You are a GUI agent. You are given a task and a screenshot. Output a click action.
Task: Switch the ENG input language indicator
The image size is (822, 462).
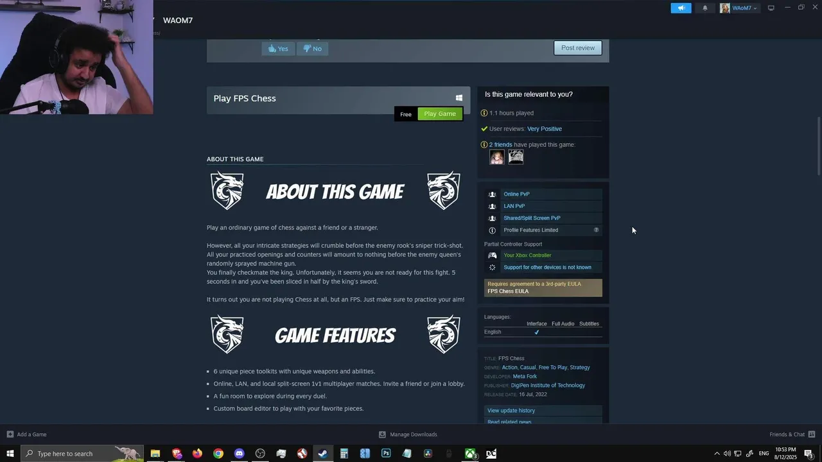(x=764, y=454)
